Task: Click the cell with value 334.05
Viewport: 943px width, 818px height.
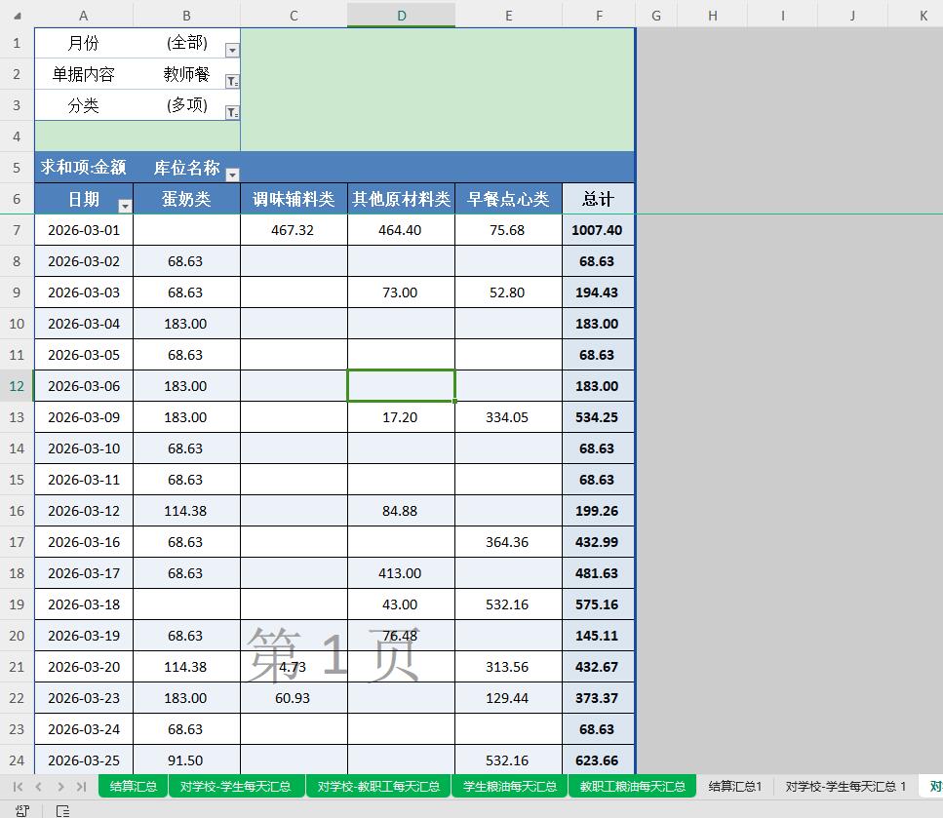Action: [509, 417]
